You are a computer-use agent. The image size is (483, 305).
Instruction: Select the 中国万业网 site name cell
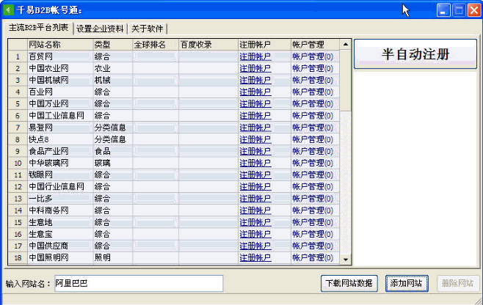pos(60,104)
